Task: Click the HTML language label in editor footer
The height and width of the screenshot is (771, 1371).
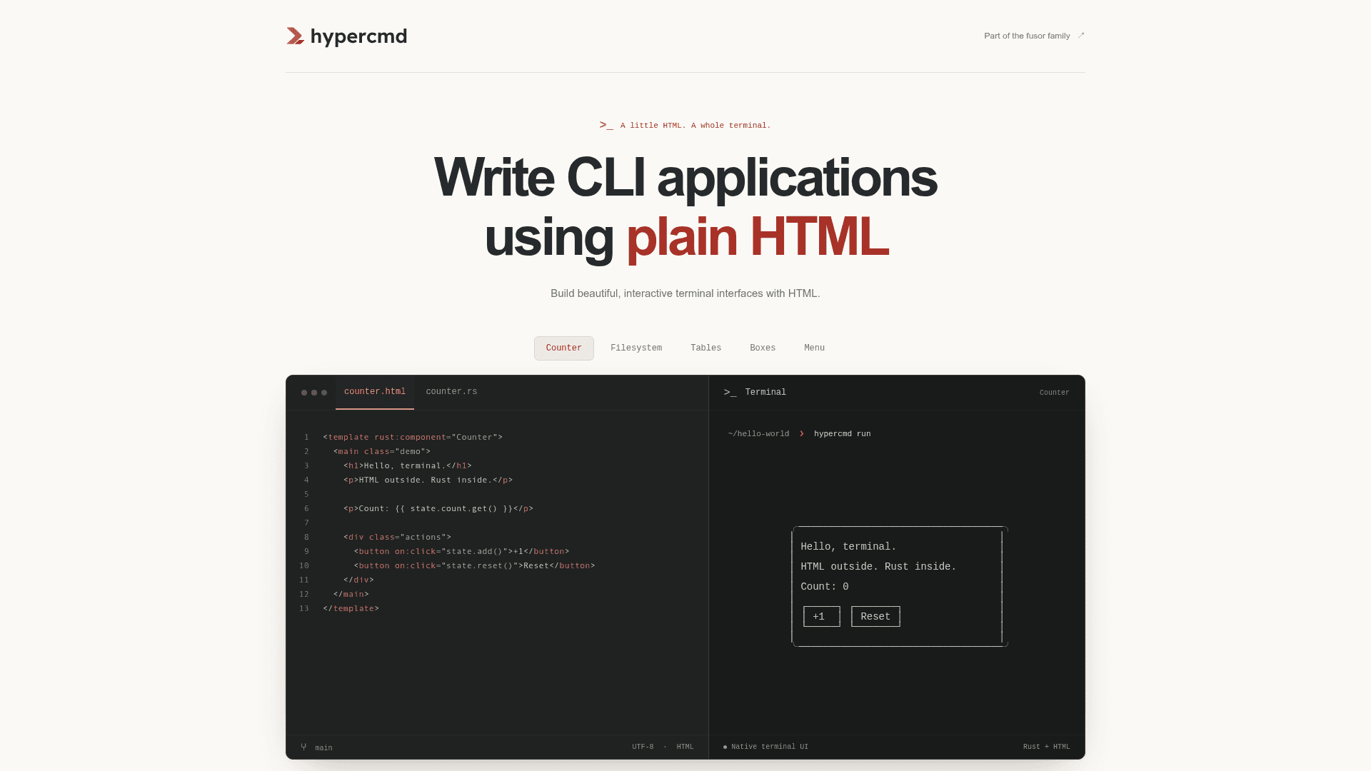Action: [685, 747]
